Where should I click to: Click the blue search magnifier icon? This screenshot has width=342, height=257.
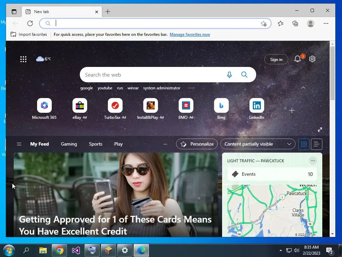pyautogui.click(x=244, y=75)
